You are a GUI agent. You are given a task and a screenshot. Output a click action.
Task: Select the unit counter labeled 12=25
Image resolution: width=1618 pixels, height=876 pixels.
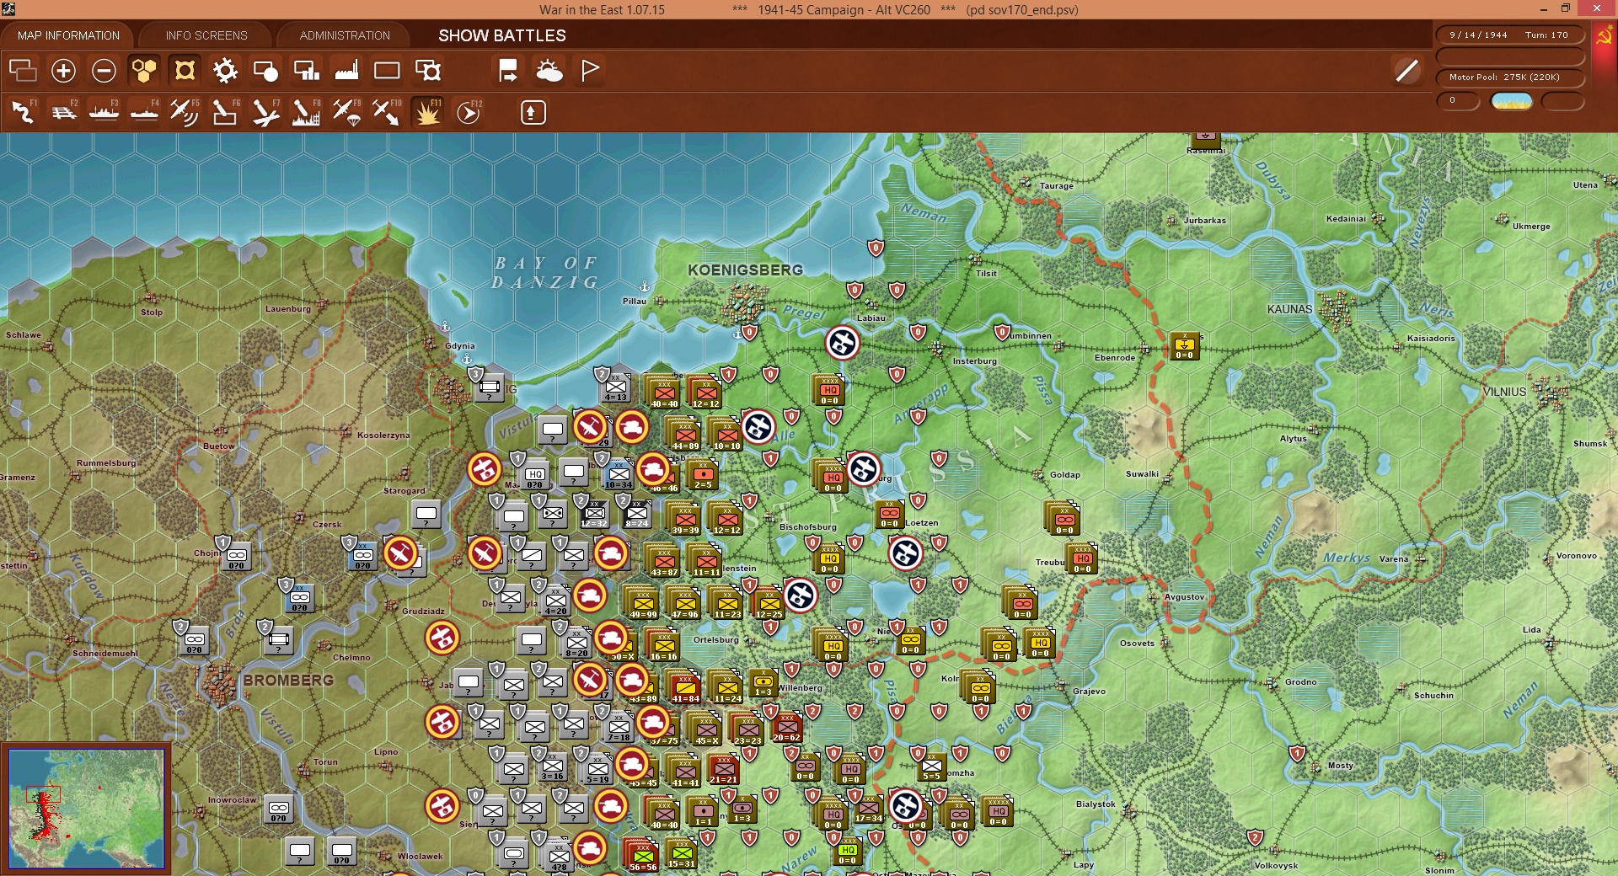point(769,603)
